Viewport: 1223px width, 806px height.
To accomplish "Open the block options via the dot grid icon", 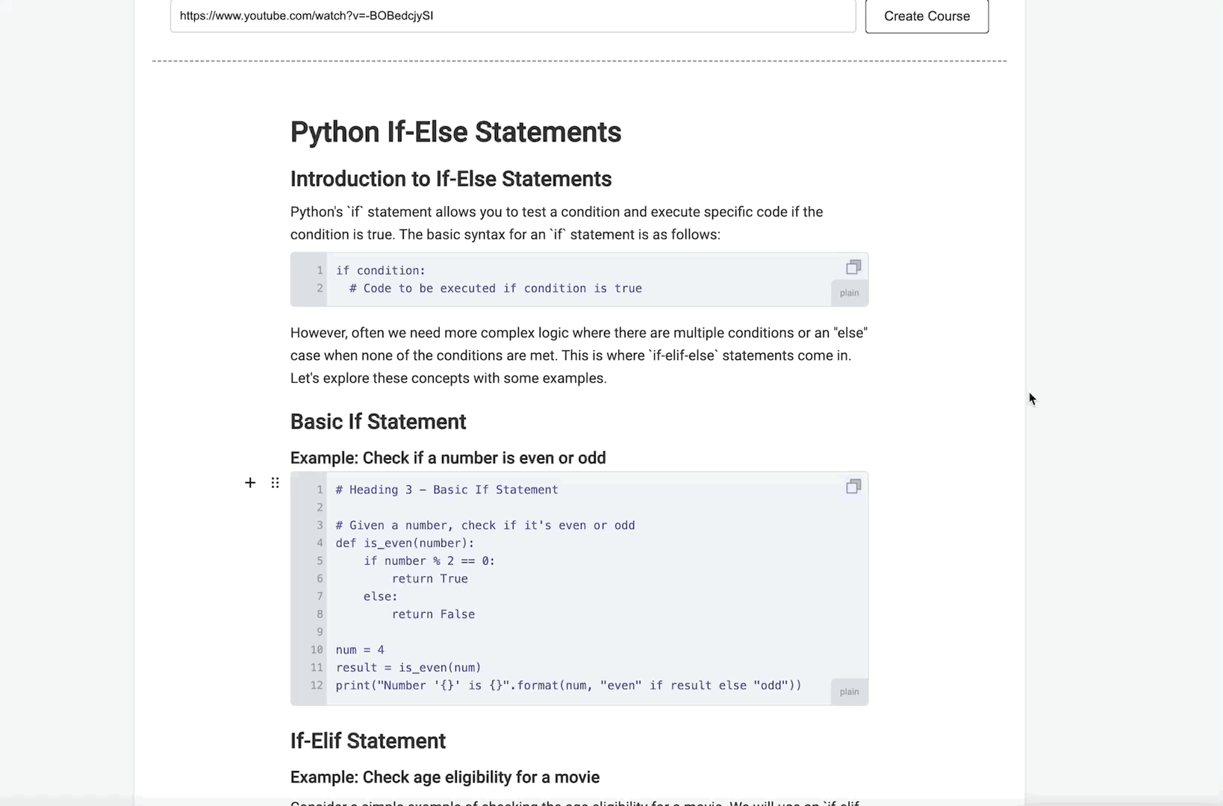I will (x=275, y=483).
